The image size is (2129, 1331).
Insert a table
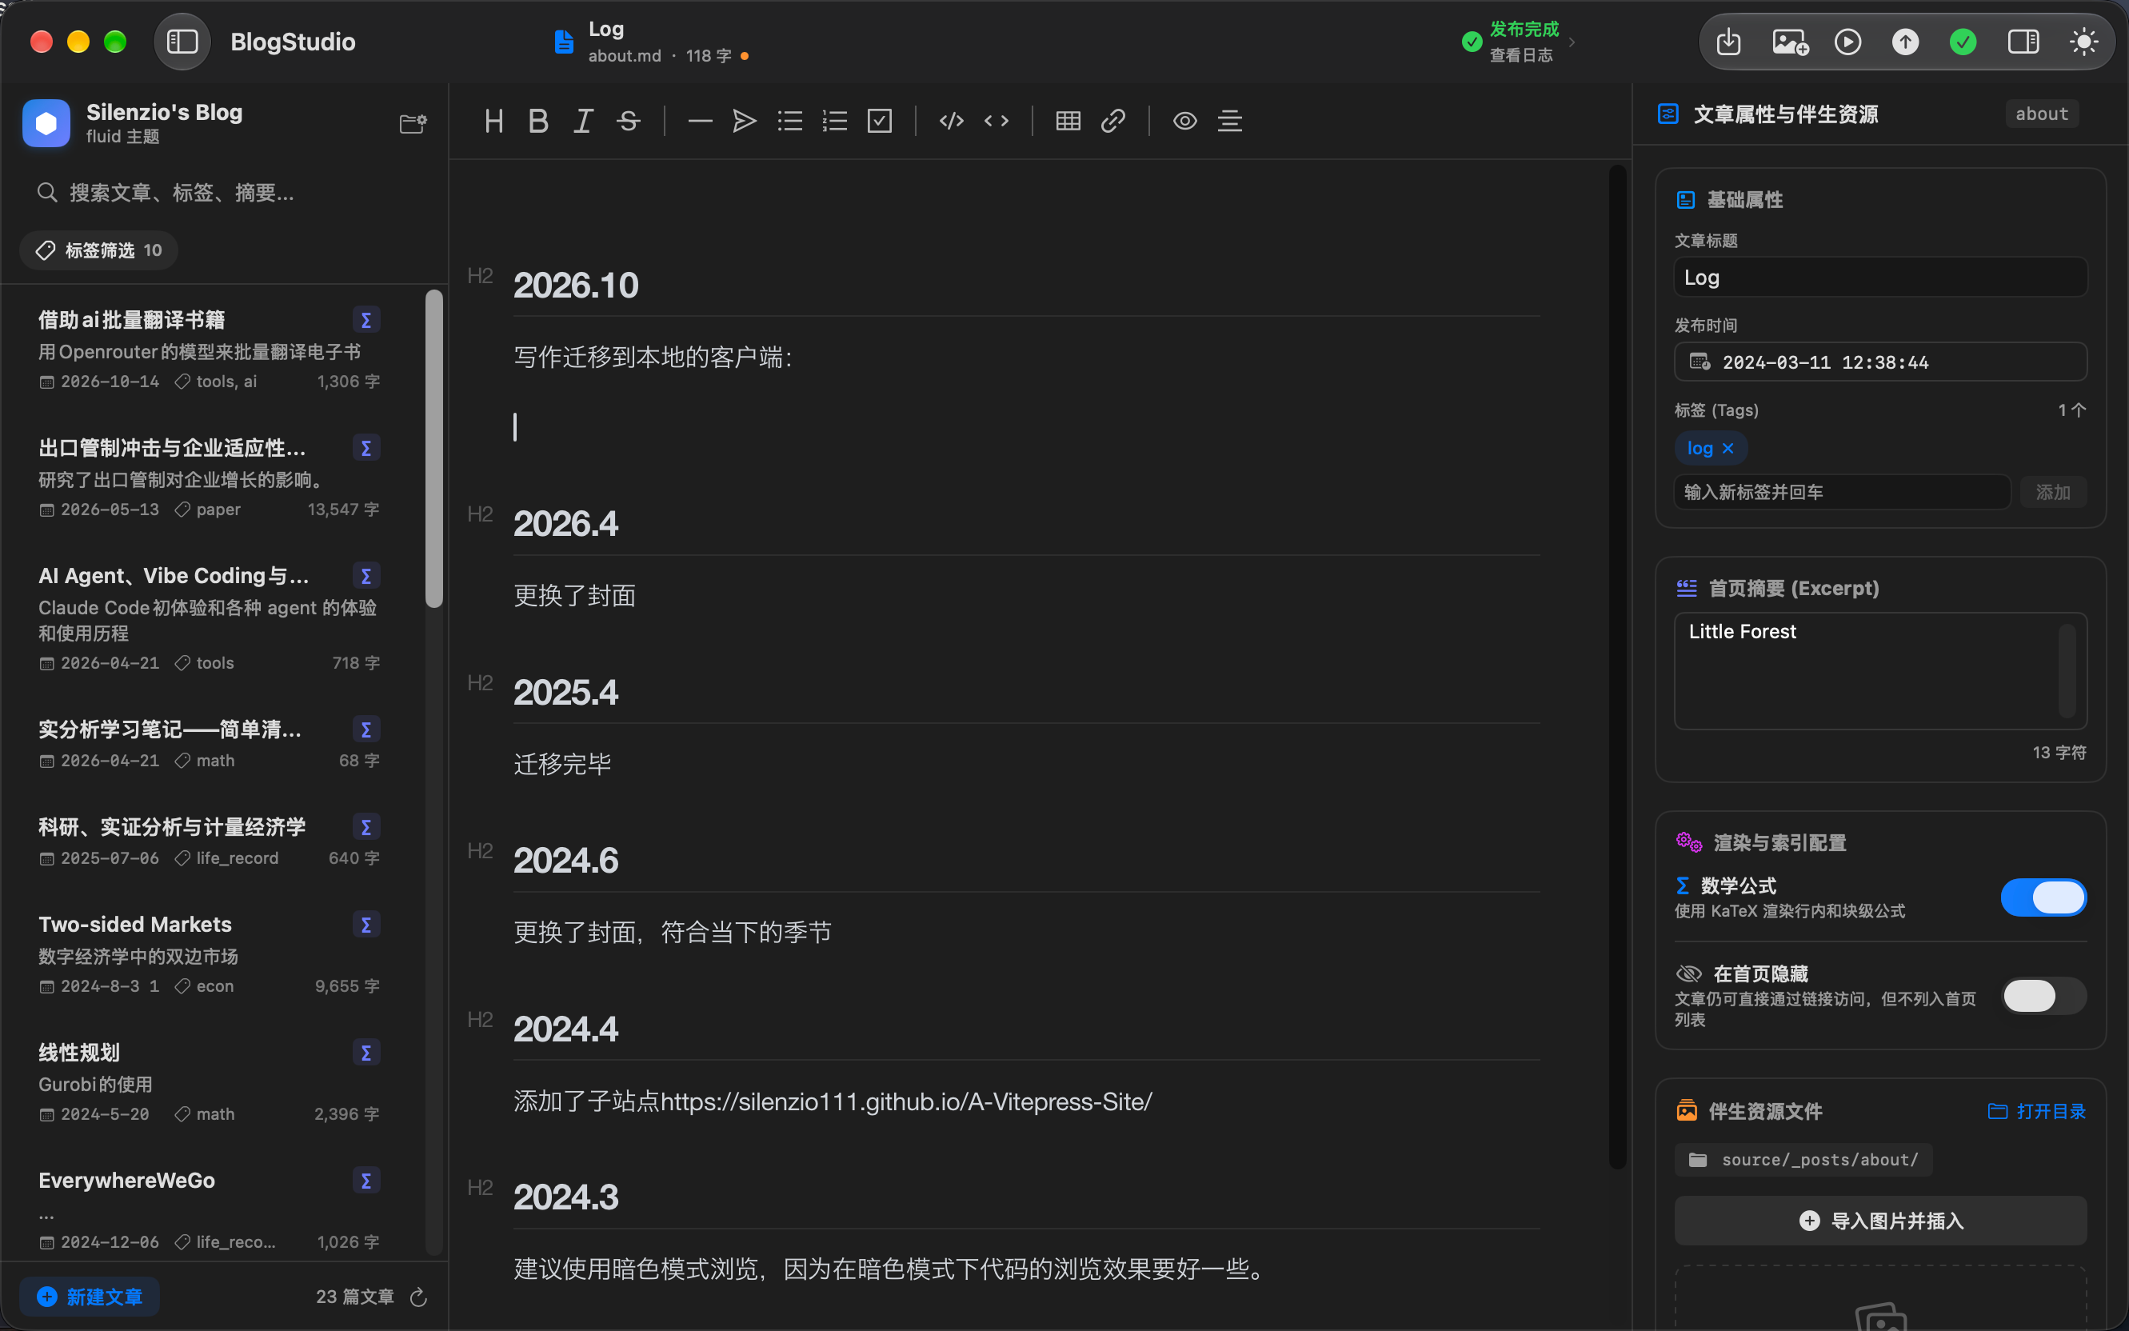point(1068,121)
